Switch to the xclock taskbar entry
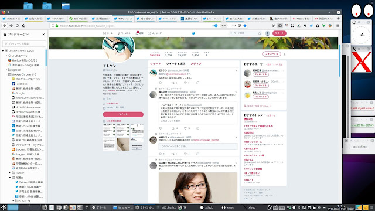Viewport: 375px width, 211px height. point(207,207)
